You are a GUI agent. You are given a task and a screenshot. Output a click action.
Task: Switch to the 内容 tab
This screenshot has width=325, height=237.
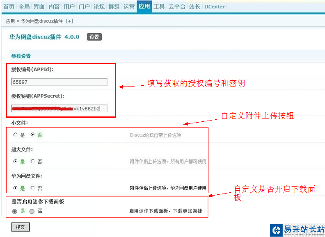(x=54, y=7)
